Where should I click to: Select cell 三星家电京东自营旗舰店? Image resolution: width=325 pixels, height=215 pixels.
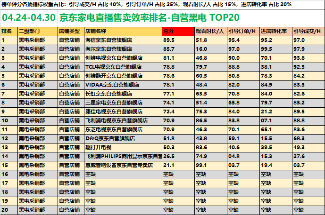click(x=123, y=103)
